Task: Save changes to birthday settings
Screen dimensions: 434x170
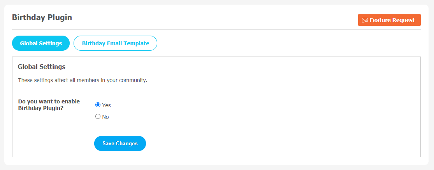Action: click(x=120, y=143)
